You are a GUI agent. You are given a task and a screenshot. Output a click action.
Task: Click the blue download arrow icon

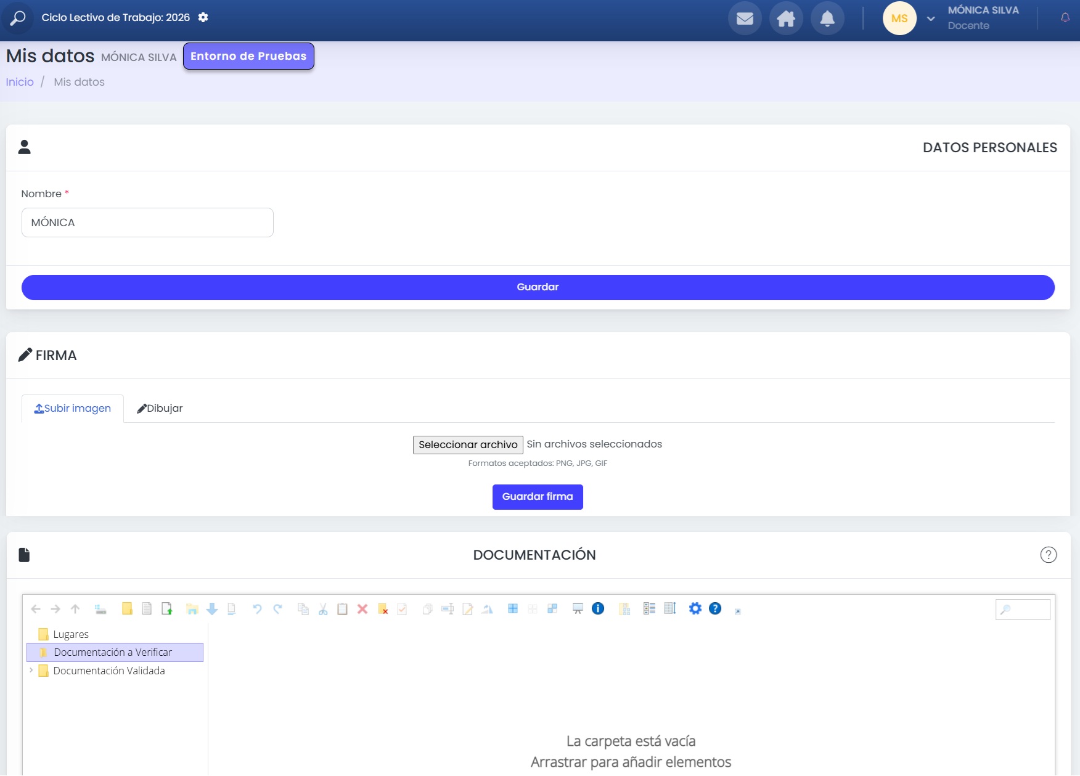point(212,609)
